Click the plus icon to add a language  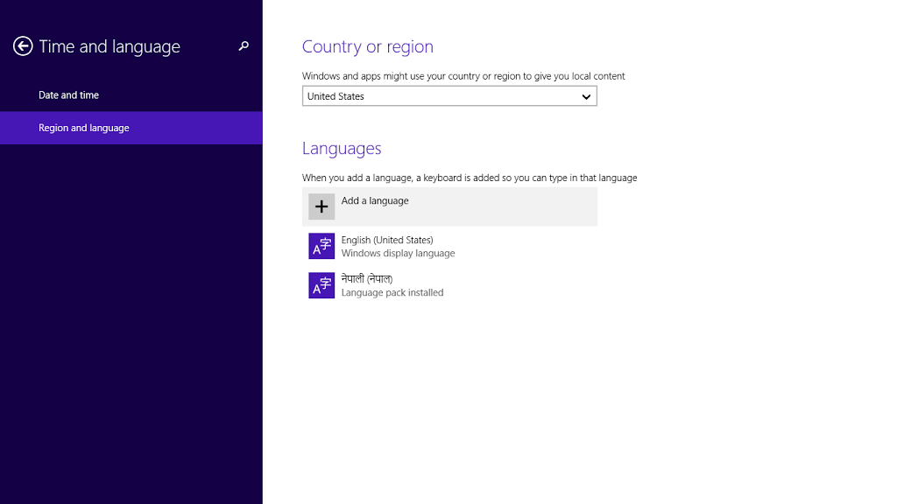(x=321, y=206)
